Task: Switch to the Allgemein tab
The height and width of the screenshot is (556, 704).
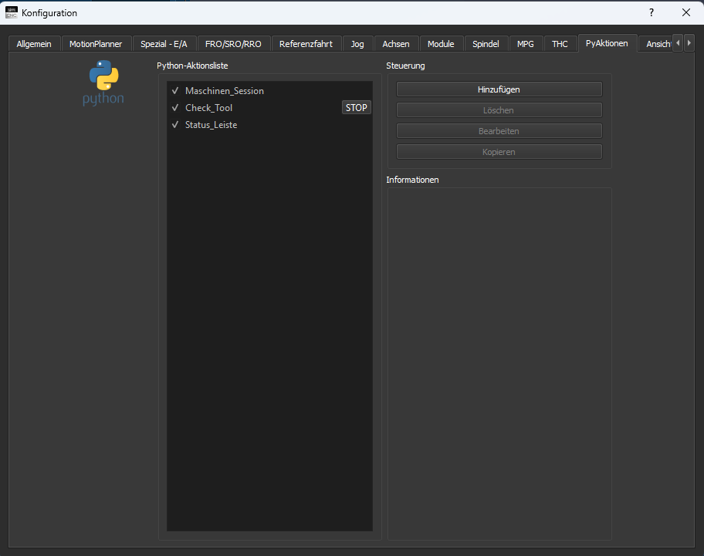Action: click(34, 44)
